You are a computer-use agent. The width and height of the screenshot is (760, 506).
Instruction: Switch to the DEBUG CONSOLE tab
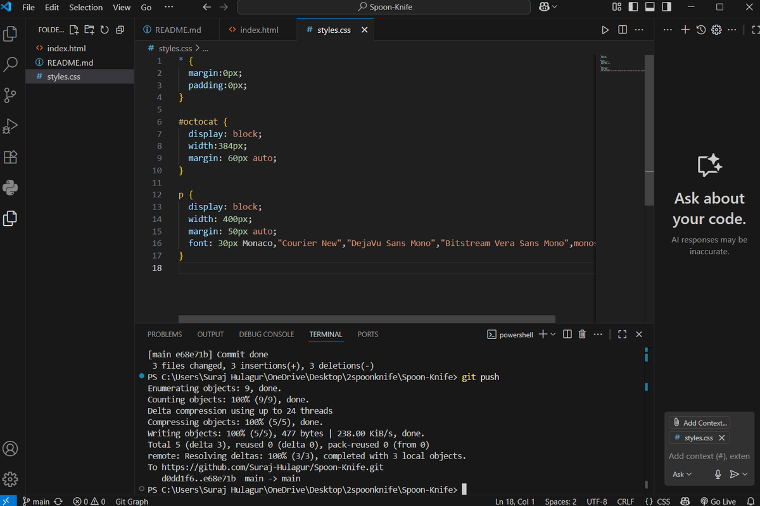click(x=267, y=334)
